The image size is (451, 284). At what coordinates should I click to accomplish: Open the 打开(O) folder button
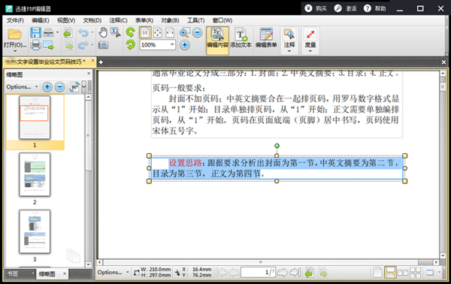[x=15, y=39]
